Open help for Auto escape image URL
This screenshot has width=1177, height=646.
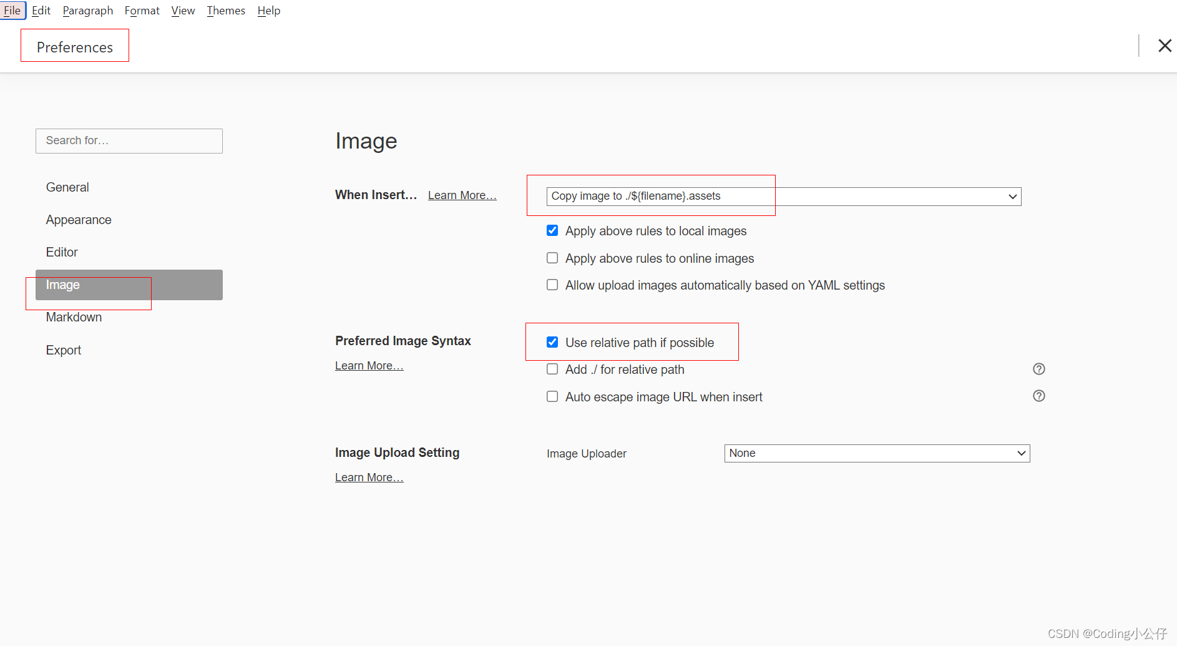[x=1039, y=396]
